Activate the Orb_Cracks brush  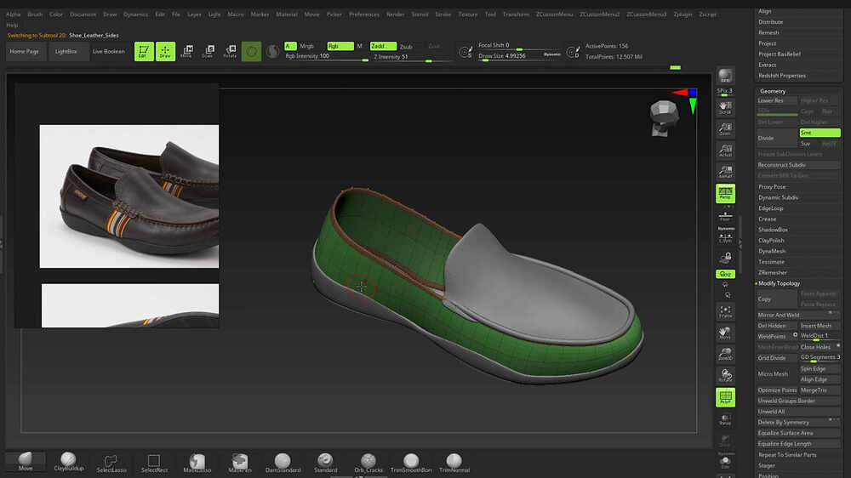click(x=368, y=462)
